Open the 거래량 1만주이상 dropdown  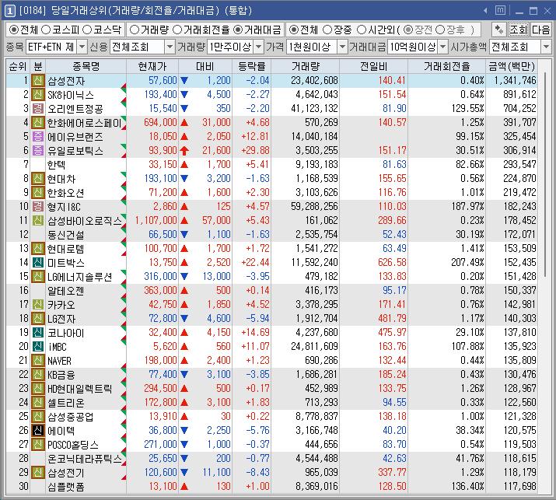(x=259, y=47)
